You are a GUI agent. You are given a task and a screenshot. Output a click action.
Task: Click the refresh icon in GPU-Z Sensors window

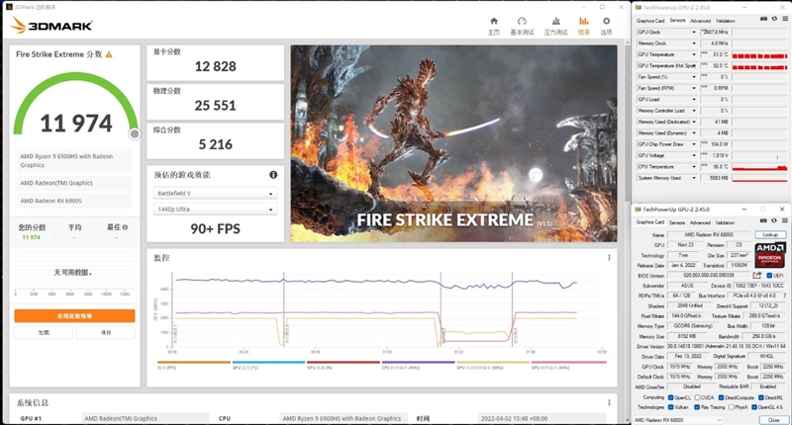pos(774,19)
